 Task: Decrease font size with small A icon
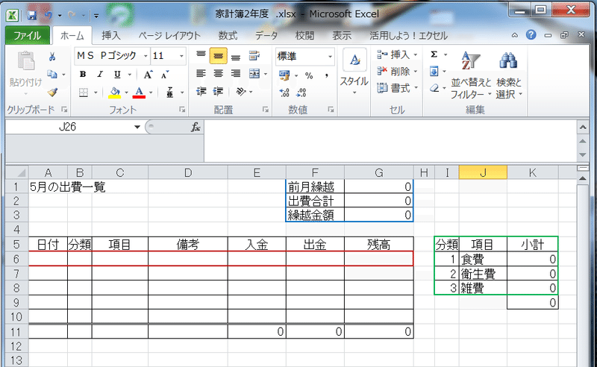[x=165, y=75]
